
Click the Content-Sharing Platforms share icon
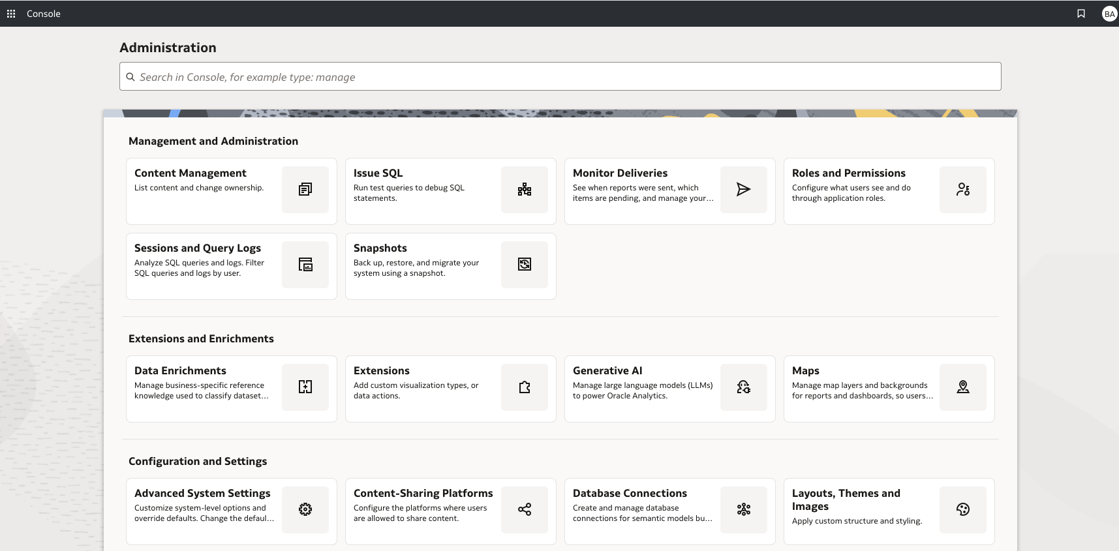[x=525, y=510]
